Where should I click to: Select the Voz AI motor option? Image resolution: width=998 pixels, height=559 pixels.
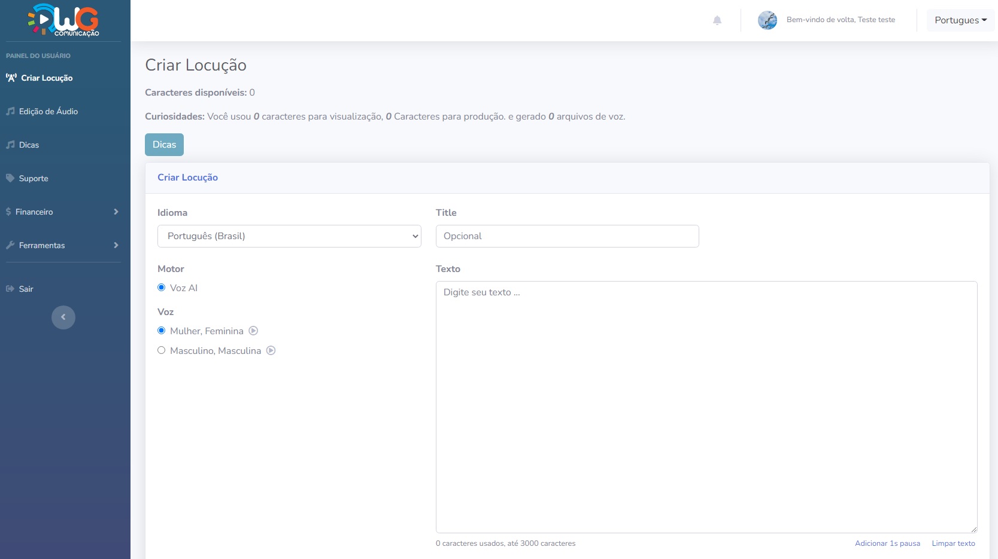tap(162, 288)
